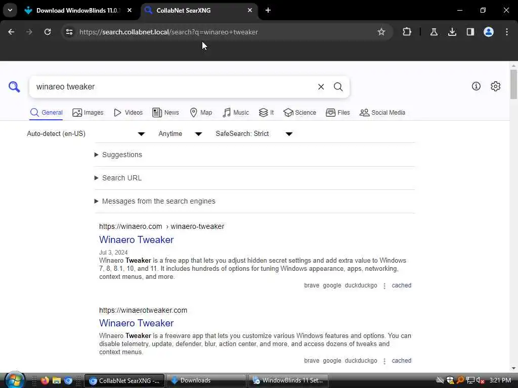518x388 pixels.
Task: Click the page vertical scrollbar thumb
Action: pos(513,84)
